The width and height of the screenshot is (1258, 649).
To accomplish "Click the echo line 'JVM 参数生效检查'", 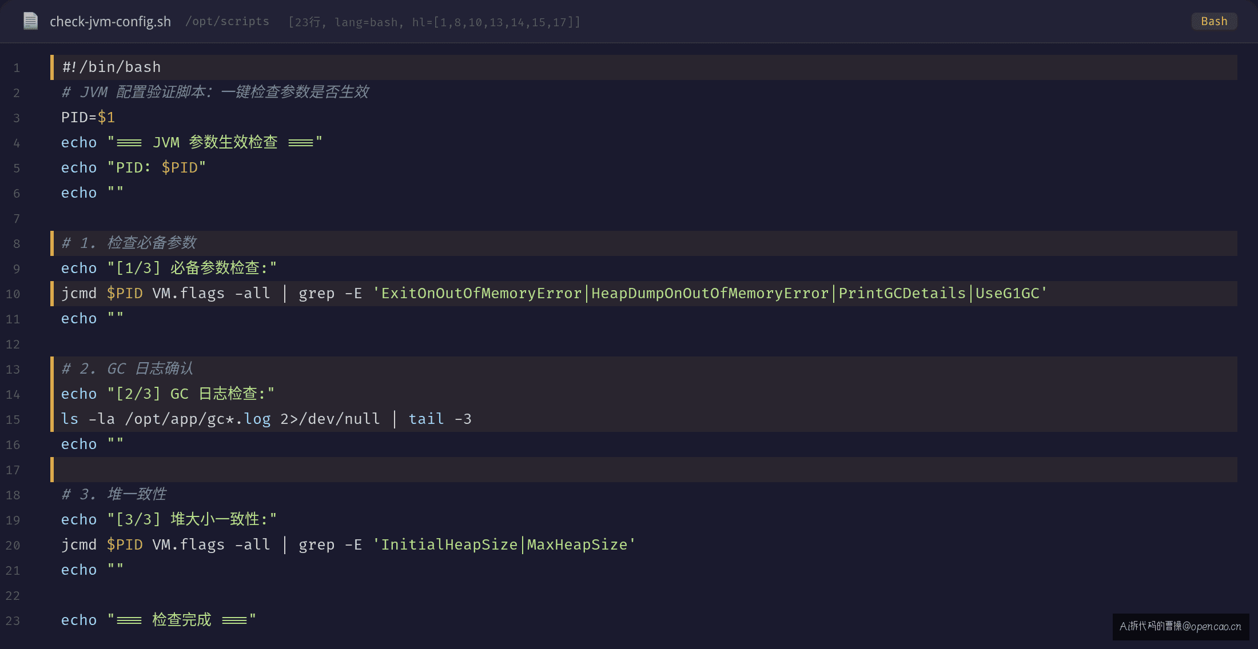I will pos(192,142).
